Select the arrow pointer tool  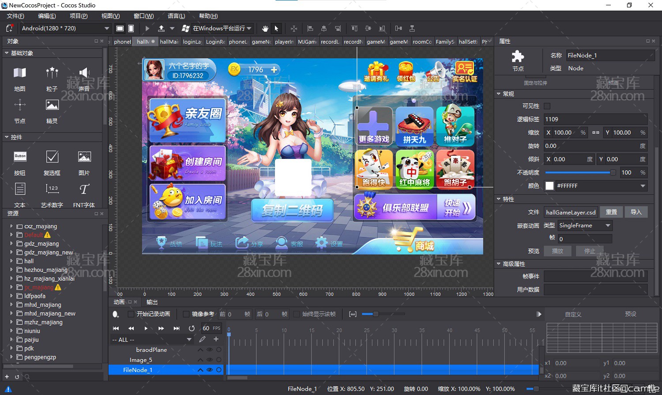276,28
